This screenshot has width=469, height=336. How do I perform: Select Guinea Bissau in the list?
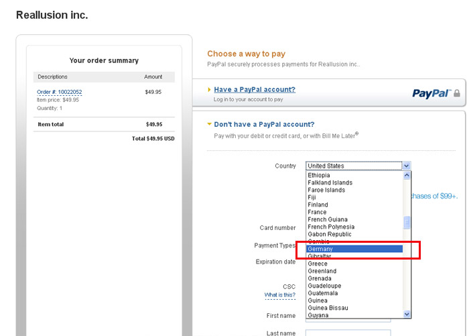click(x=354, y=308)
